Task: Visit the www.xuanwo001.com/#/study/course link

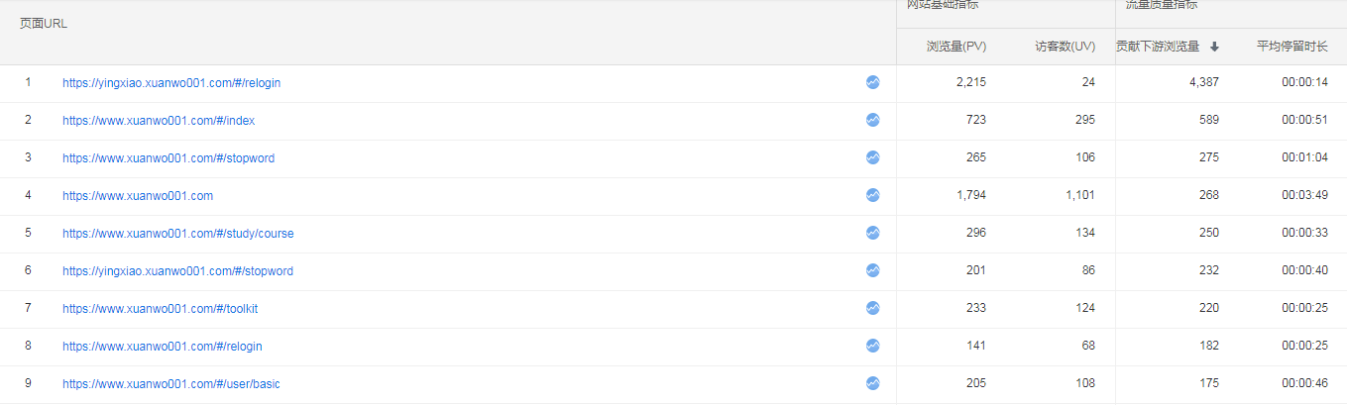Action: [x=178, y=234]
